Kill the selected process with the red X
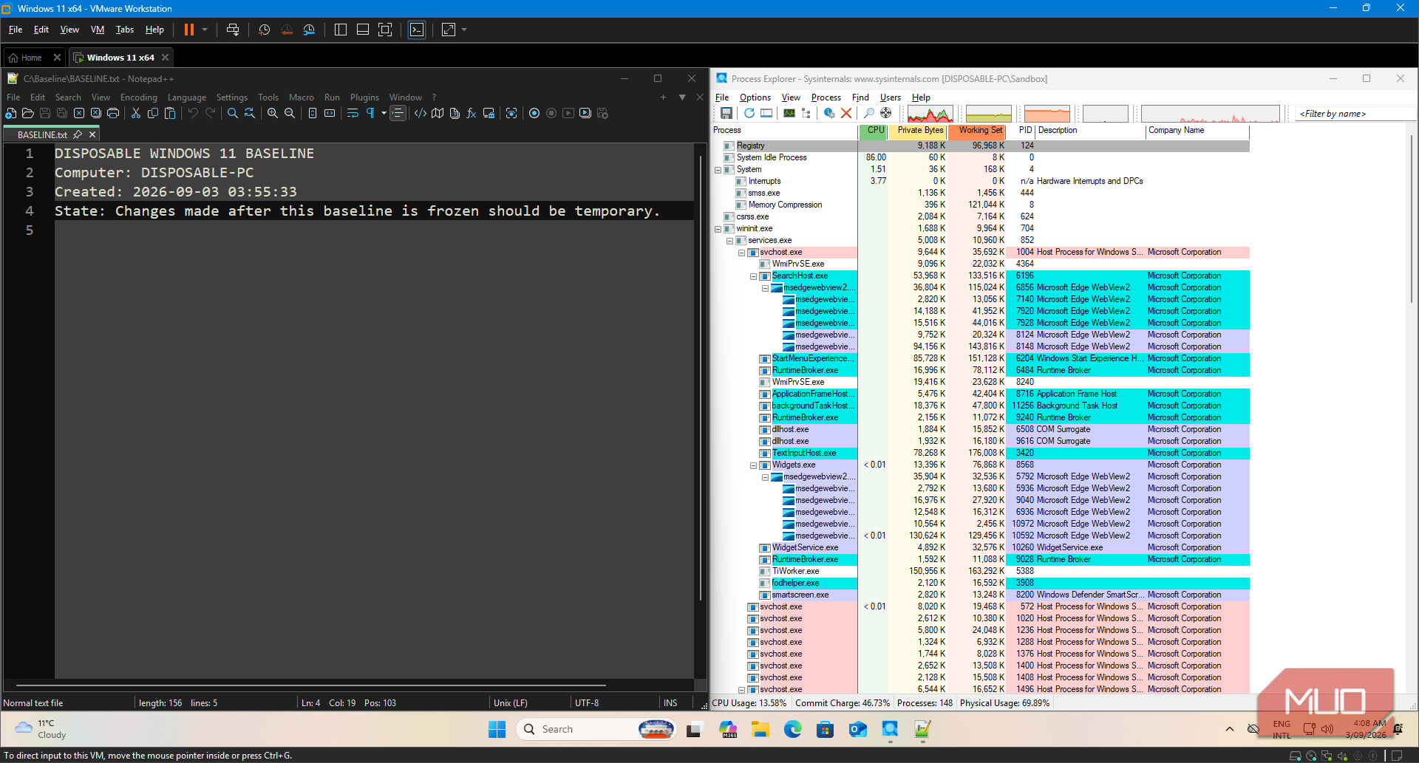The width and height of the screenshot is (1419, 763). click(846, 113)
